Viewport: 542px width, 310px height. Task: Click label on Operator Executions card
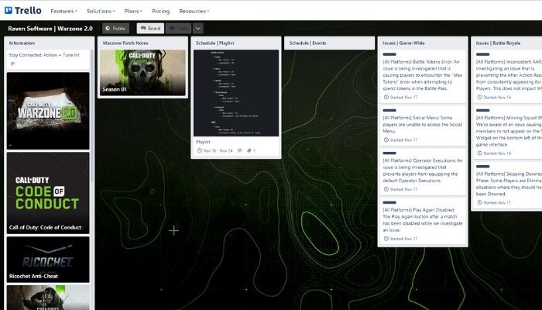[389, 153]
